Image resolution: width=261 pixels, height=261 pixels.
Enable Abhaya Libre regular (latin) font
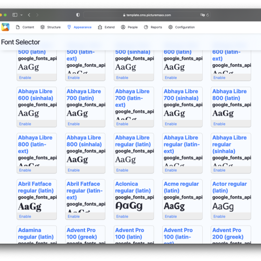coord(122,170)
